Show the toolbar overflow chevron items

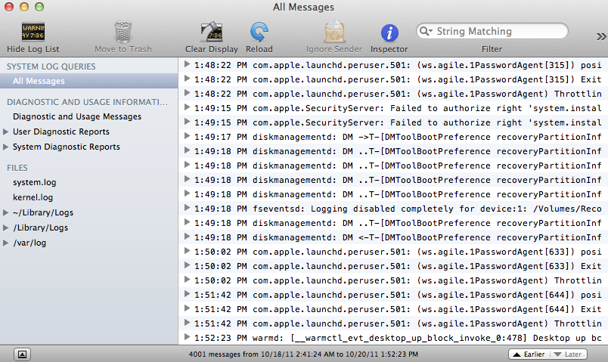(601, 36)
